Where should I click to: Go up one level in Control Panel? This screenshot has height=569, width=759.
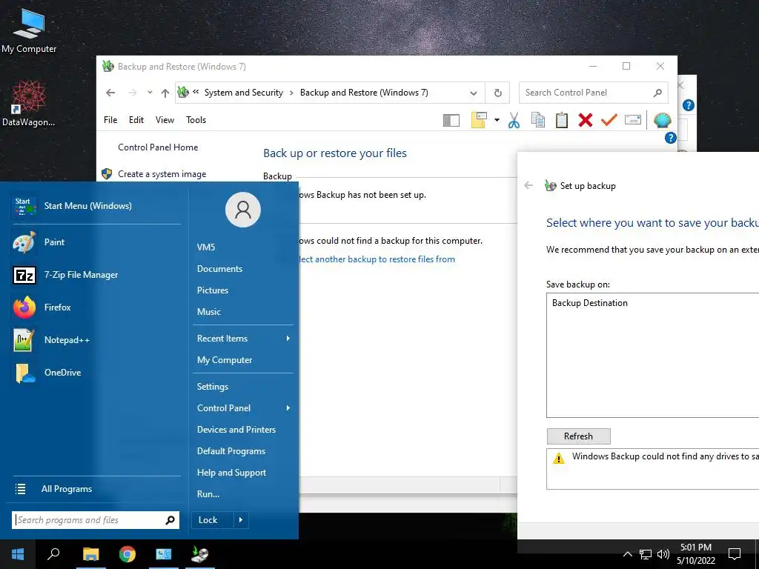tap(165, 93)
